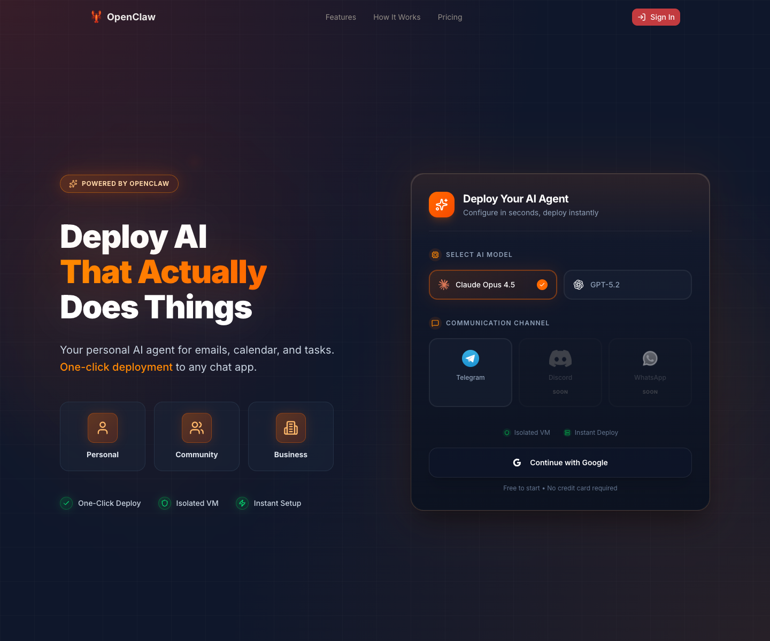
Task: Click the Communication Channel chat icon
Action: pyautogui.click(x=435, y=323)
